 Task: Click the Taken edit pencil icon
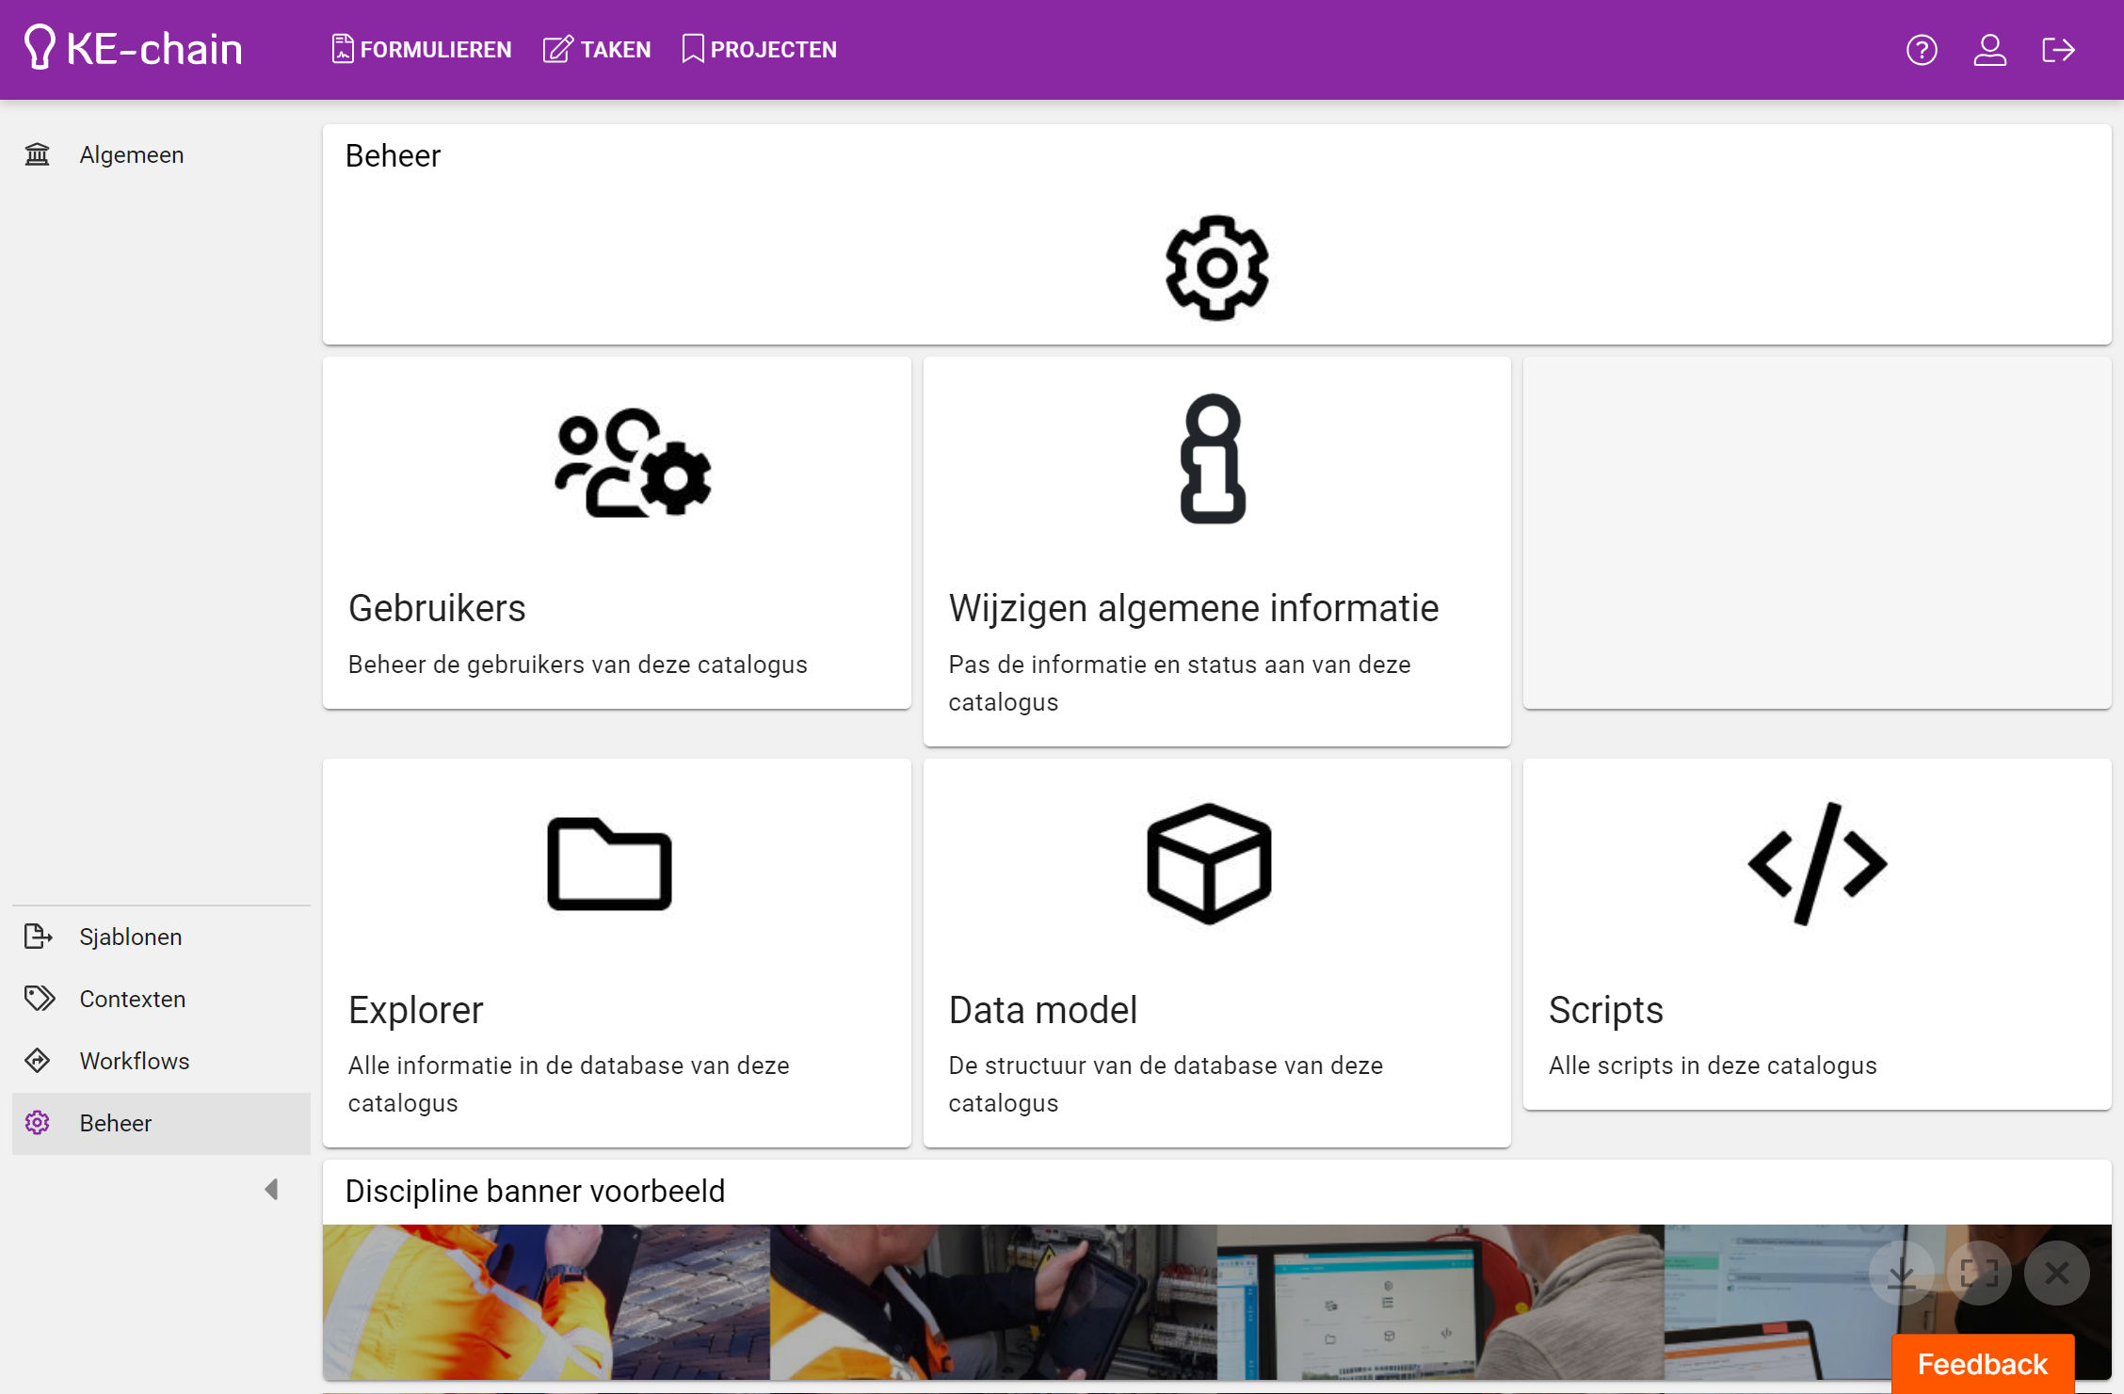coord(557,49)
